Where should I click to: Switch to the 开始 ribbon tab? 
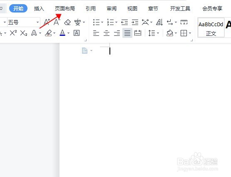click(x=18, y=9)
